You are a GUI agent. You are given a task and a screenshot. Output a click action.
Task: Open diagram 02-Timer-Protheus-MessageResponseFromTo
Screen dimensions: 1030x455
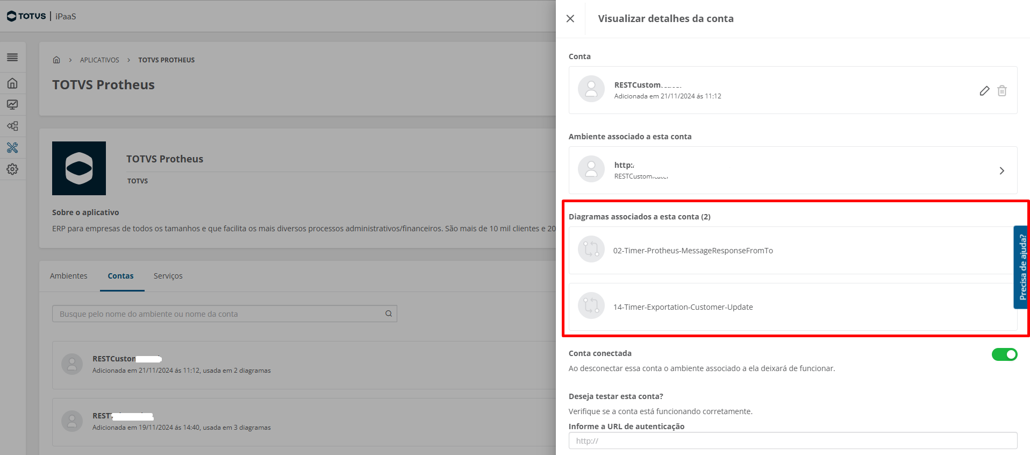[793, 250]
